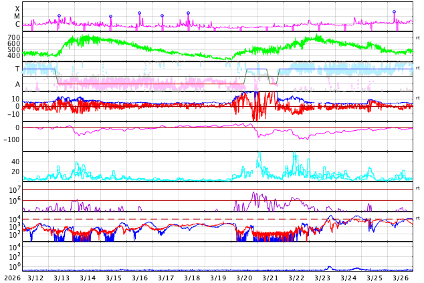Select the T label on sector panel

tap(17, 69)
